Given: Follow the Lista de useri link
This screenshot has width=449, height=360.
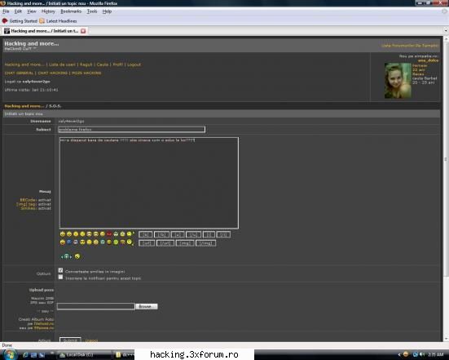Looking at the screenshot, I should tap(62, 64).
